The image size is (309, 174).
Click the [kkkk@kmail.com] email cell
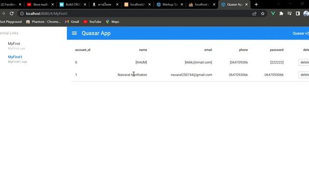pos(198,62)
